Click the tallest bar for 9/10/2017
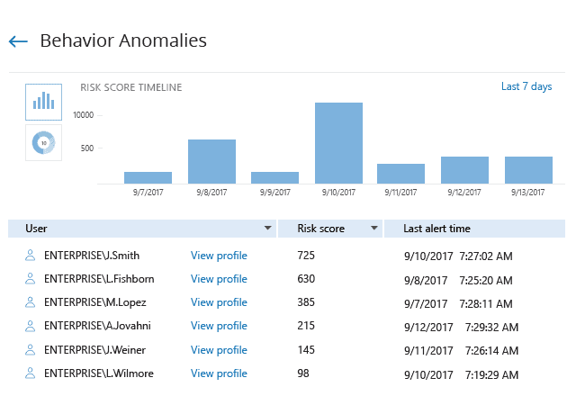Viewport: 576px width, 405px height. pos(338,143)
